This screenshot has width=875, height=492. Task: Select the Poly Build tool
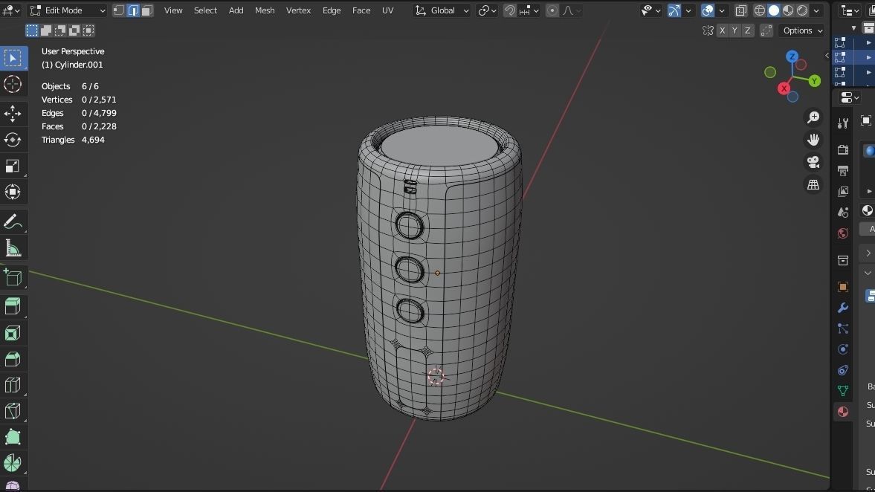pyautogui.click(x=13, y=437)
